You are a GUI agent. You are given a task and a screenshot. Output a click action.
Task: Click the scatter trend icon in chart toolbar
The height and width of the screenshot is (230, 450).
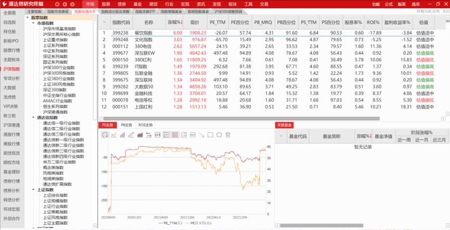132,135
